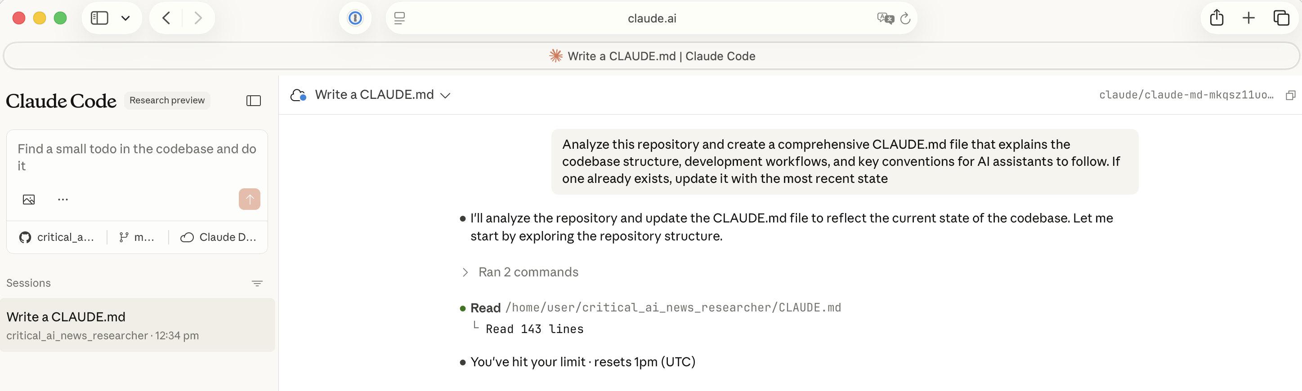Reload the claude.ai page
This screenshot has height=391, width=1302.
click(905, 18)
